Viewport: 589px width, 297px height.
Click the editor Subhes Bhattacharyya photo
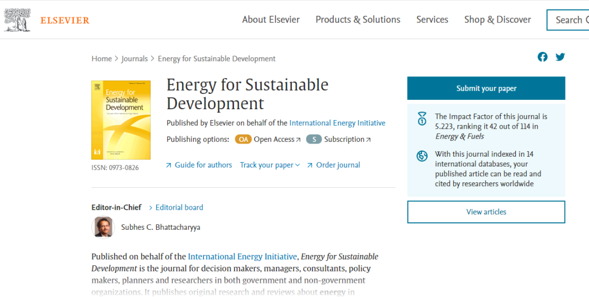[103, 227]
